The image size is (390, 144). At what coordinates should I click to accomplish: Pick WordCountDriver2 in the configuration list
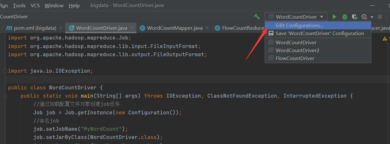[318, 50]
